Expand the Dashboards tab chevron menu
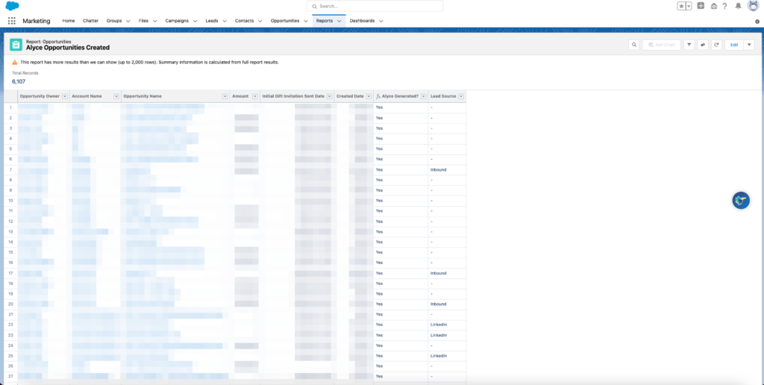Viewport: 764px width, 385px height. [381, 22]
